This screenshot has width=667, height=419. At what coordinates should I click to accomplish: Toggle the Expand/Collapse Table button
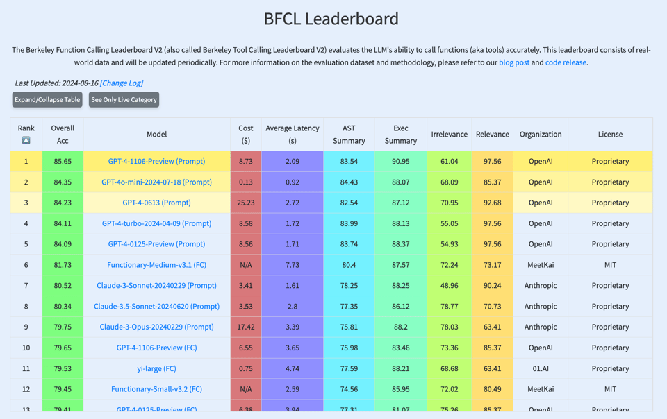tap(47, 100)
